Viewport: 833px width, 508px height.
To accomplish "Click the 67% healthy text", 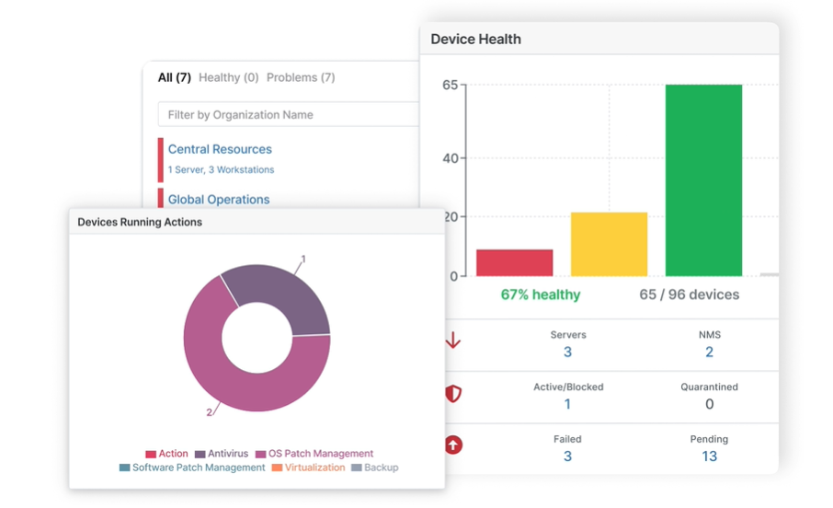I will point(541,294).
